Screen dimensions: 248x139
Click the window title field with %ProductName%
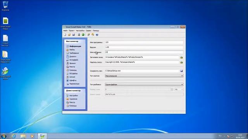(142, 57)
